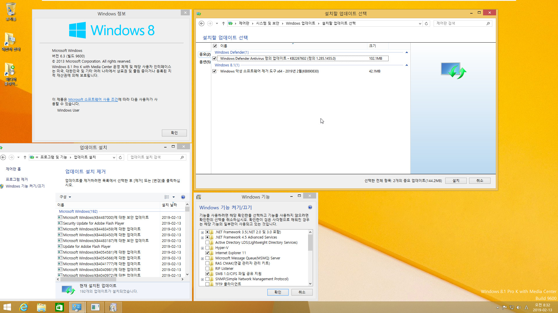Viewport: 558px width, 313px height.
Task: Change view layout in installed updates
Action: (167, 197)
